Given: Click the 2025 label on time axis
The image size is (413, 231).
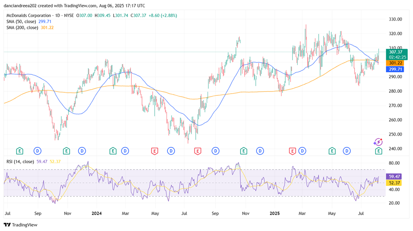Looking at the screenshot, I should 274,213.
